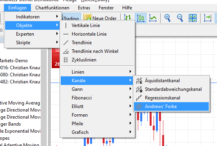Open the Fenster menu
This screenshot has width=217, height=146.
pos(106,8)
